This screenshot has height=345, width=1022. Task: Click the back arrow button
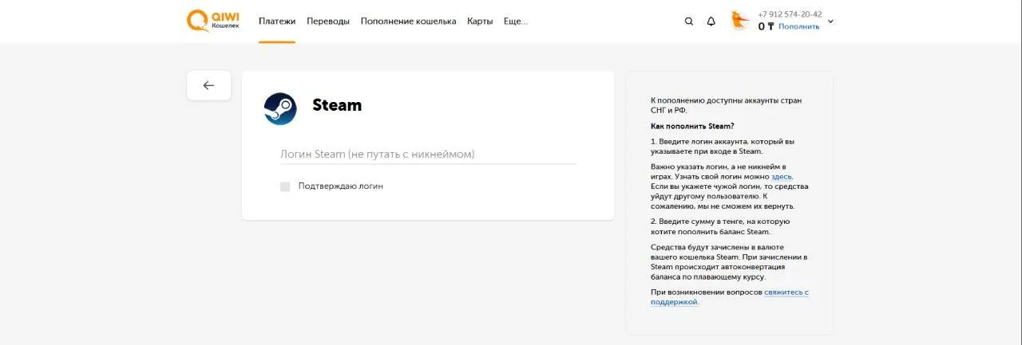coord(209,85)
